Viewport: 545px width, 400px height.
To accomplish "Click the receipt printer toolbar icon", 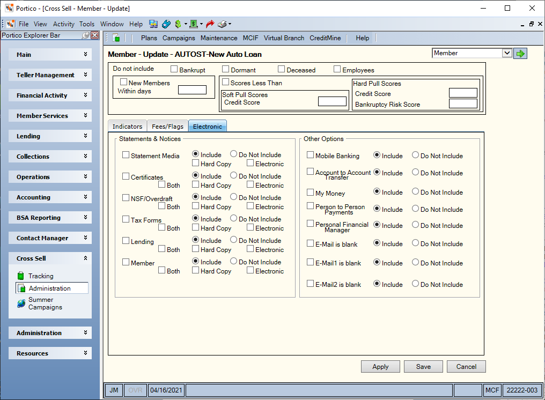I will (222, 24).
